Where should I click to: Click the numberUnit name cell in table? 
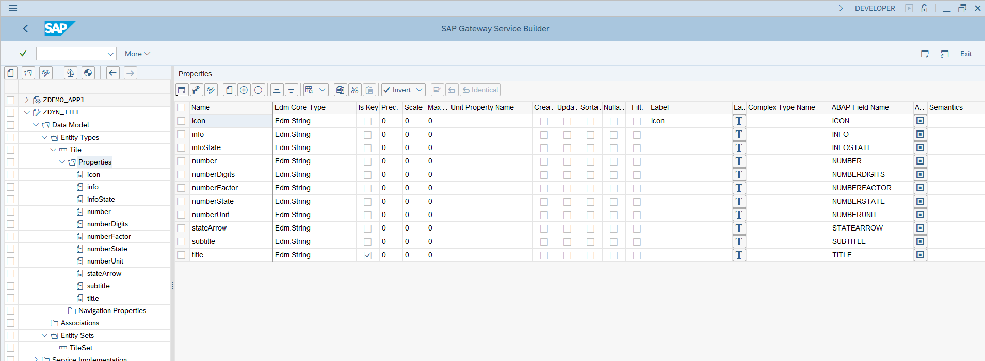pos(231,215)
